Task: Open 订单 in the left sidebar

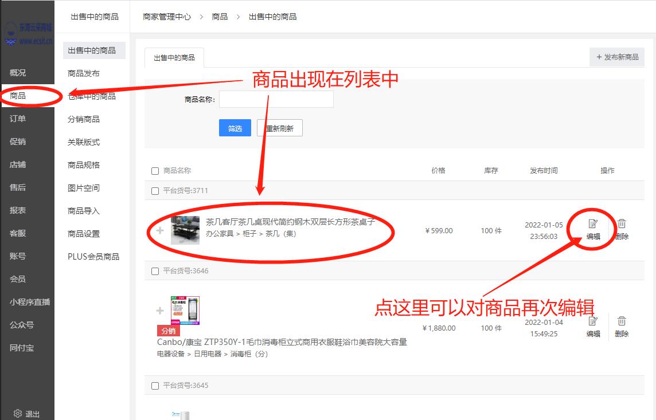Action: point(18,119)
